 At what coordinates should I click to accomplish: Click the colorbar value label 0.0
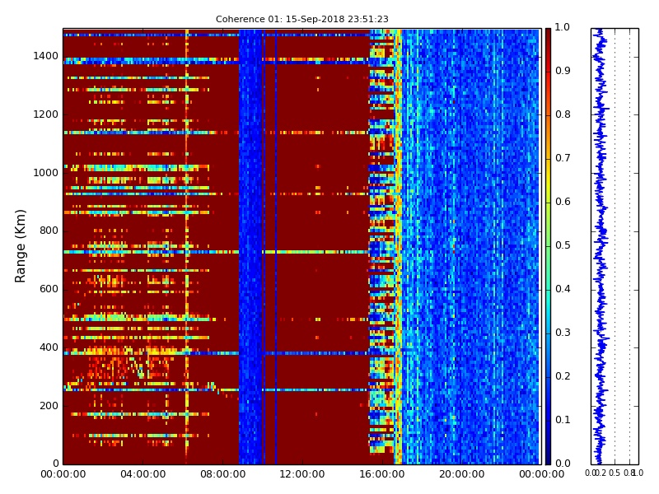click(x=563, y=464)
